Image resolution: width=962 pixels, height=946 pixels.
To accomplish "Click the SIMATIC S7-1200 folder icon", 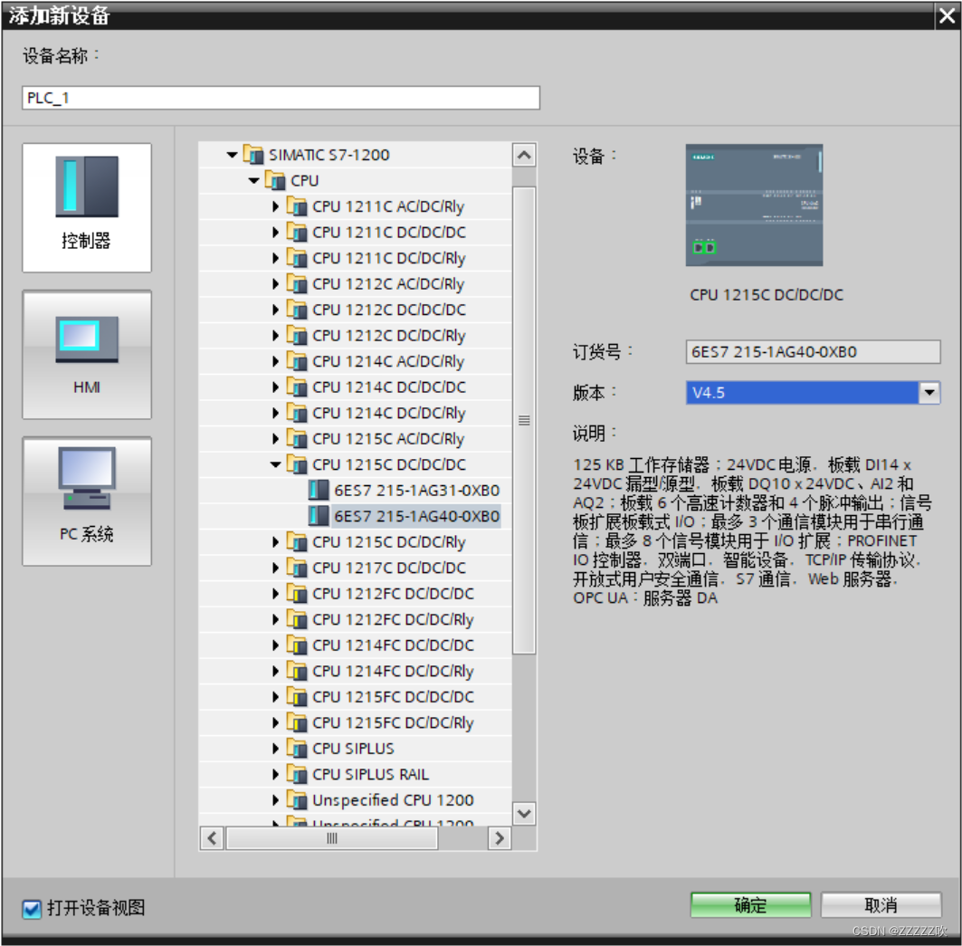I will click(253, 154).
